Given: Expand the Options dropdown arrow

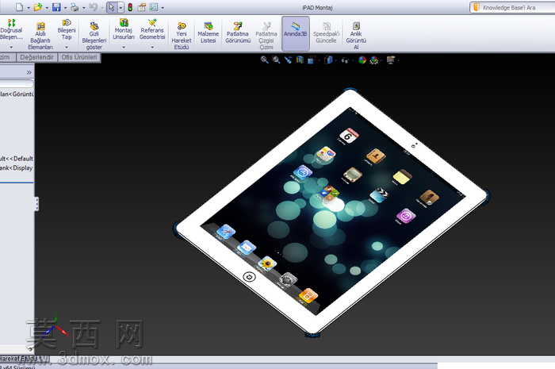Looking at the screenshot, I should pos(163,7).
